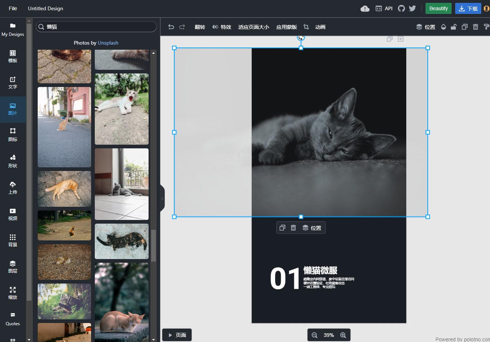This screenshot has width=490, height=342.
Task: Expand the 页面 pages panel
Action: 177,335
